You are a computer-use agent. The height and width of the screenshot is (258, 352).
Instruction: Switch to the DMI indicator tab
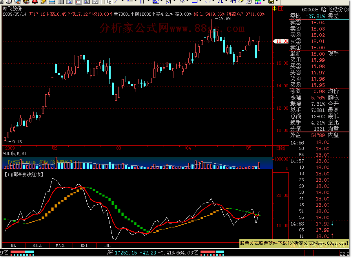[x=108, y=245]
